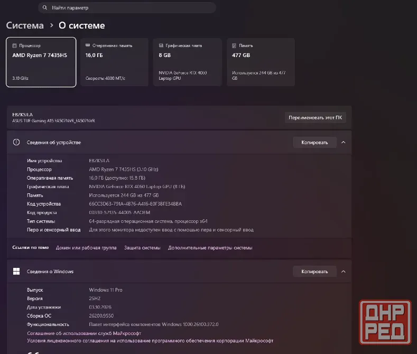The width and height of the screenshot is (417, 354).
Task: Collapse 'Сведения о Windows' section chevron
Action: 344,272
